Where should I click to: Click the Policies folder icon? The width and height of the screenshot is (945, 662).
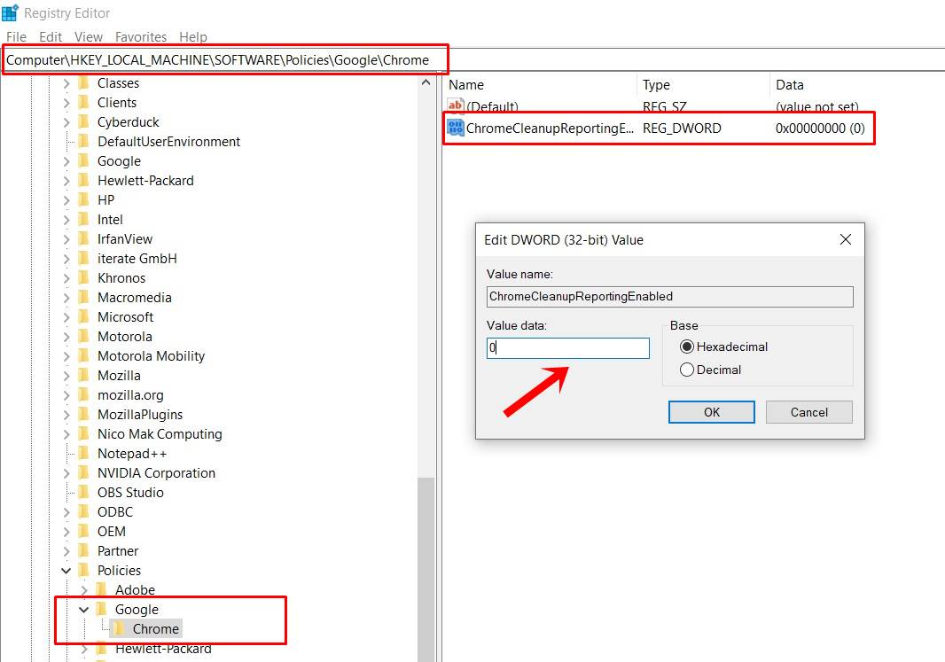(83, 571)
